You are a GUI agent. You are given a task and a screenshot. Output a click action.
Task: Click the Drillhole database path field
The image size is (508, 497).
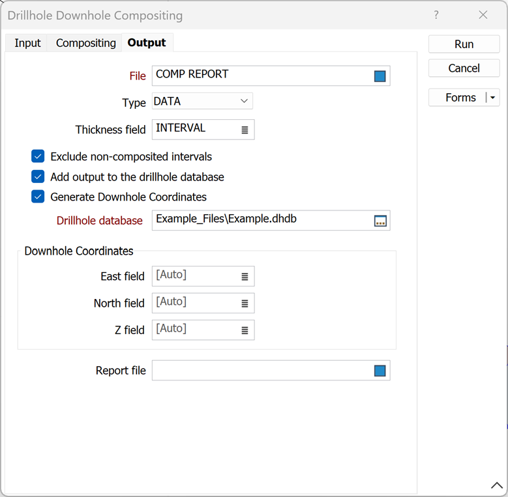pyautogui.click(x=261, y=220)
